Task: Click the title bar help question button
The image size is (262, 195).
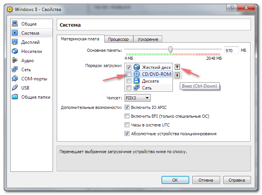Action: (x=232, y=8)
